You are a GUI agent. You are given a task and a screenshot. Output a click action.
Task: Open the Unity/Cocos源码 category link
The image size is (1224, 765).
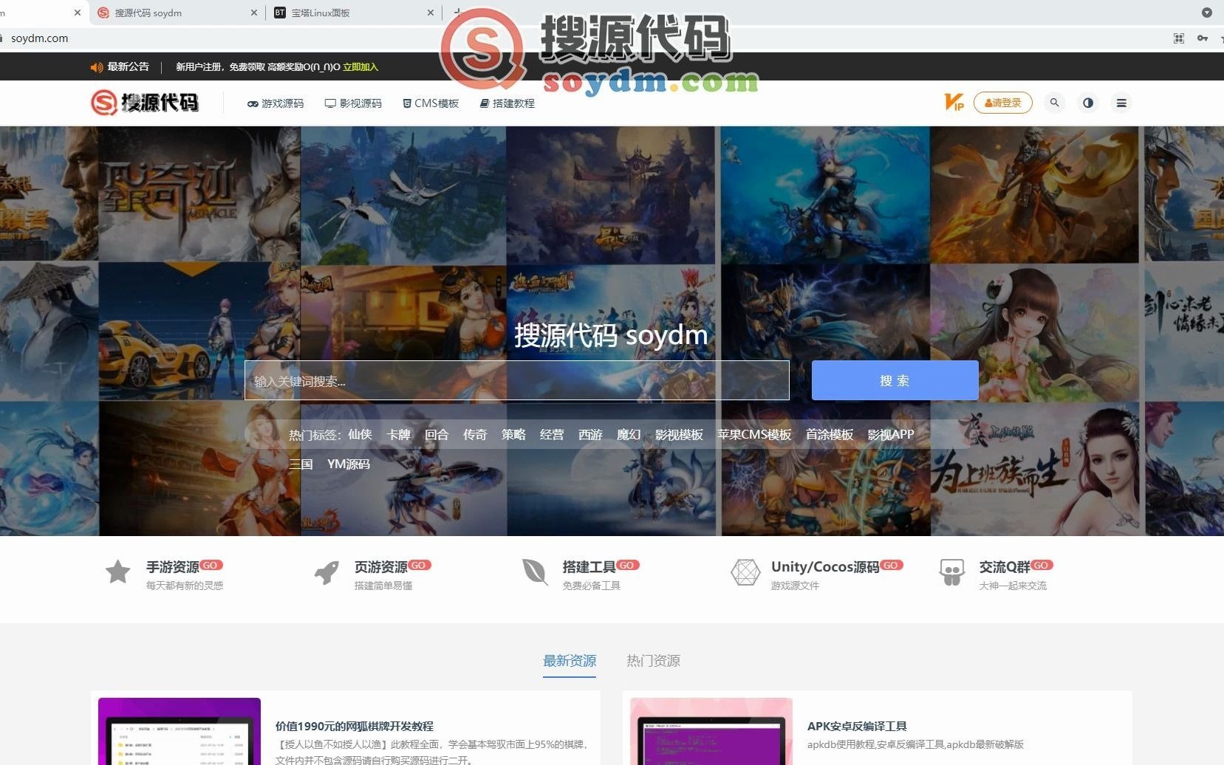click(x=825, y=567)
